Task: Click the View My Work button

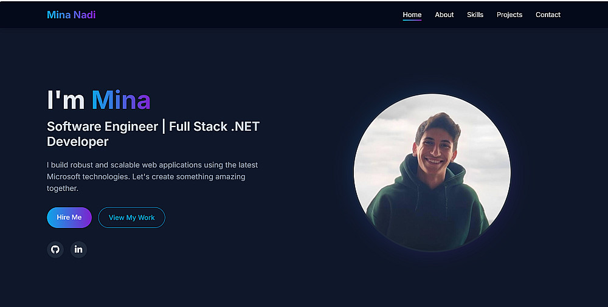Action: coord(132,218)
